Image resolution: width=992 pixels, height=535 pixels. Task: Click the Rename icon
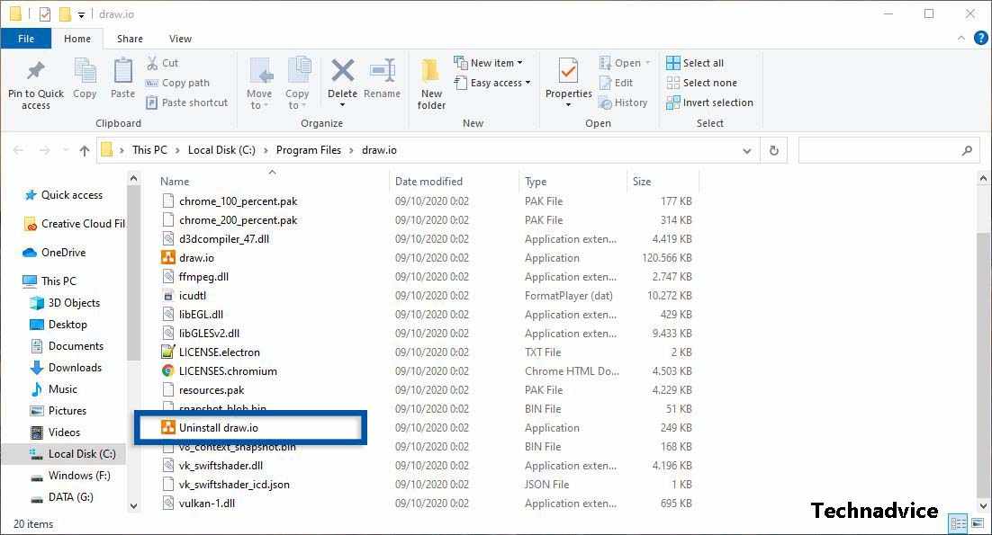[x=382, y=70]
